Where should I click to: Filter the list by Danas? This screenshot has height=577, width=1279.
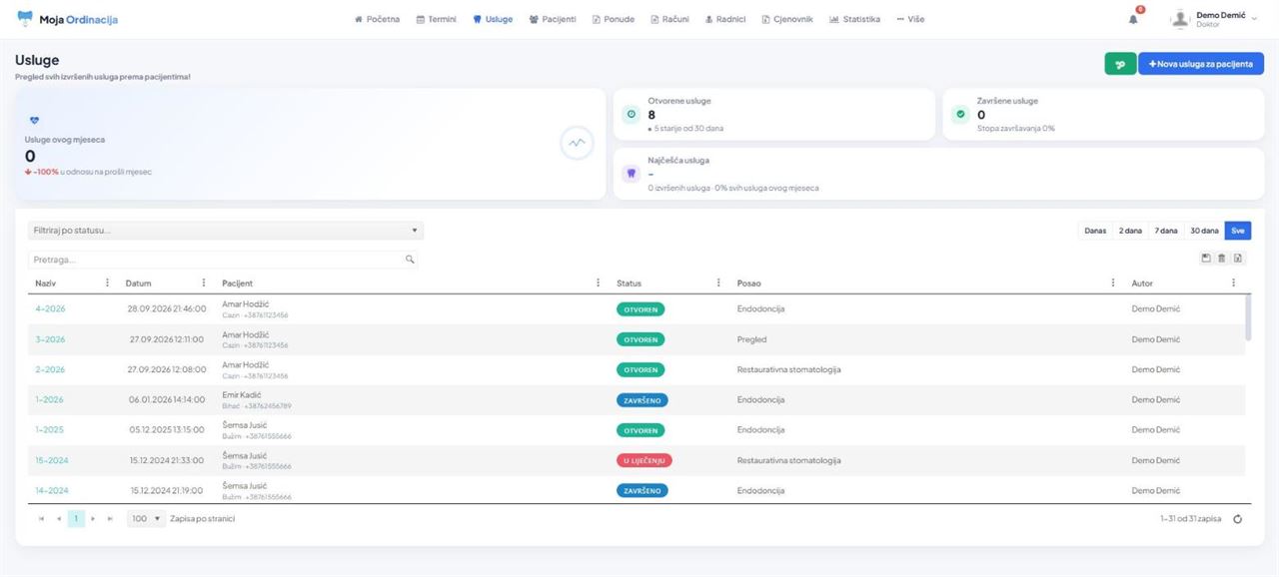click(x=1095, y=231)
